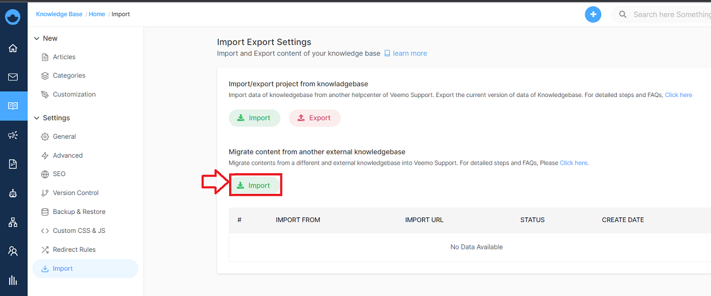The height and width of the screenshot is (296, 711).
Task: Open the hierarchy org-chart icon
Action: (13, 223)
